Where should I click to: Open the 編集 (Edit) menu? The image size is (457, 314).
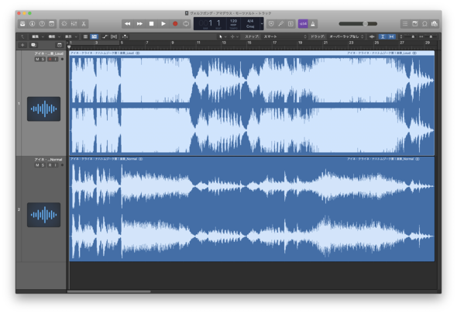point(38,36)
